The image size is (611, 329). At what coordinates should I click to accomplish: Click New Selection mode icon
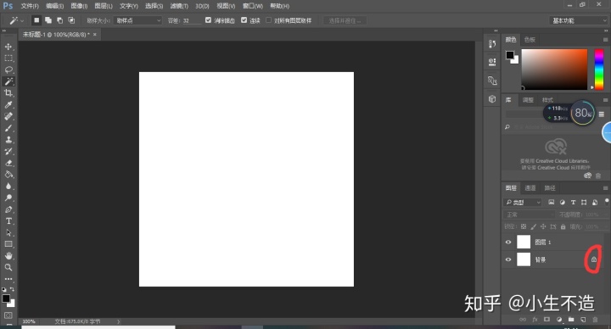click(36, 20)
